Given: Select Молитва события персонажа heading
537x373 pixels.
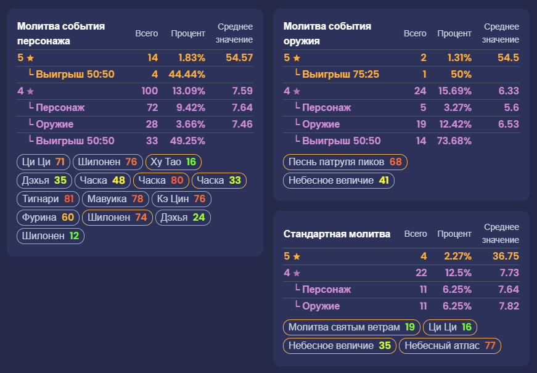Looking at the screenshot, I should (x=61, y=33).
